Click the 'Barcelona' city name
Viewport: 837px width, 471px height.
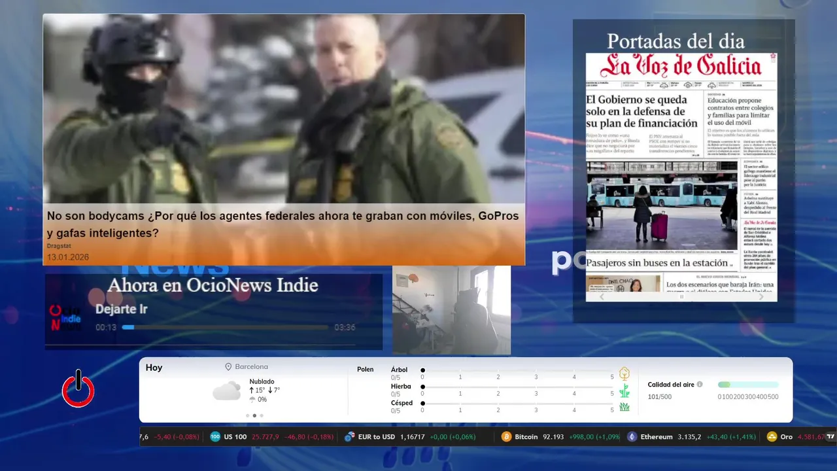click(252, 367)
